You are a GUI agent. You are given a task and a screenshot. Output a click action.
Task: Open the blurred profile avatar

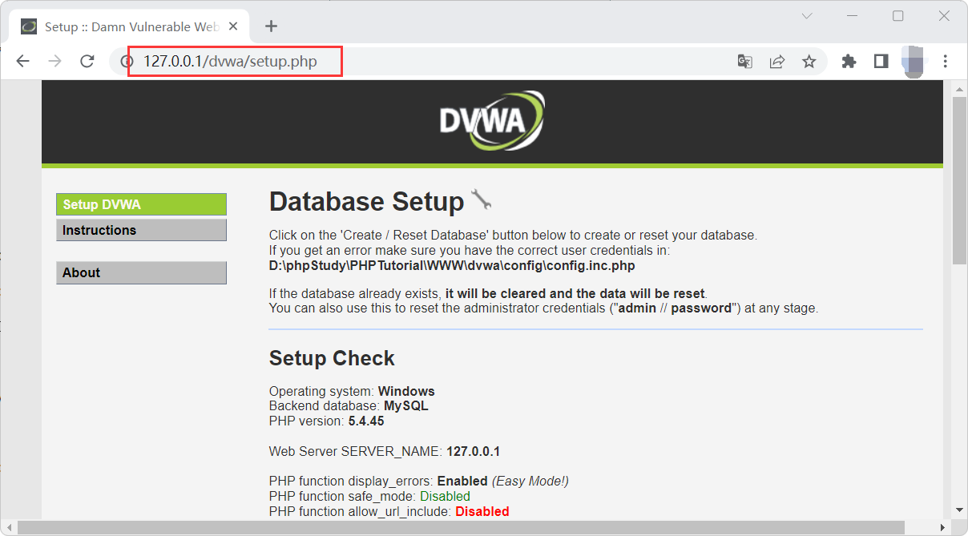click(x=914, y=62)
